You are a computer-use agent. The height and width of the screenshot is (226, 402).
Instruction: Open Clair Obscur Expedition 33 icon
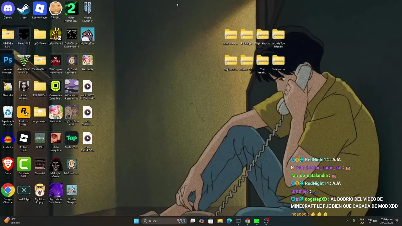(x=71, y=38)
